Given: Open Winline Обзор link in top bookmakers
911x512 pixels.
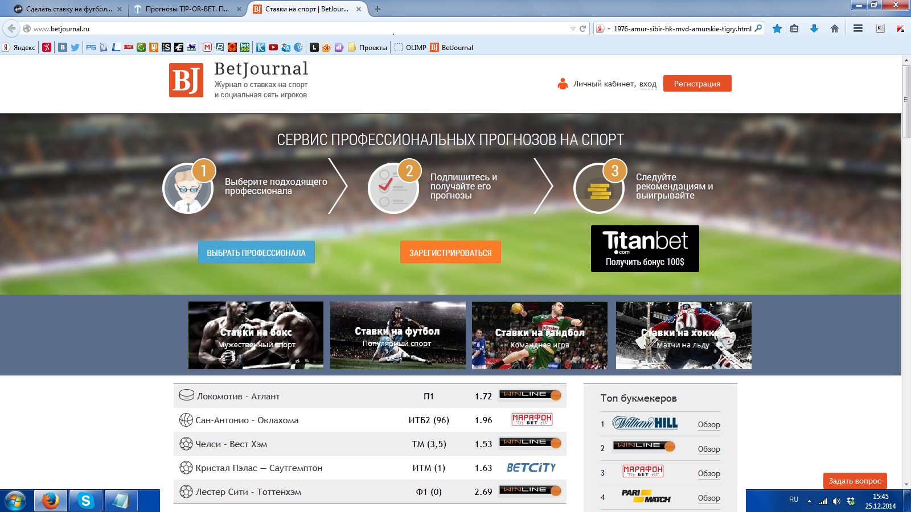Looking at the screenshot, I should coord(709,449).
